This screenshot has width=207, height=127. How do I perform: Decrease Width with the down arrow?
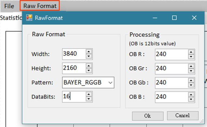tap(89, 56)
